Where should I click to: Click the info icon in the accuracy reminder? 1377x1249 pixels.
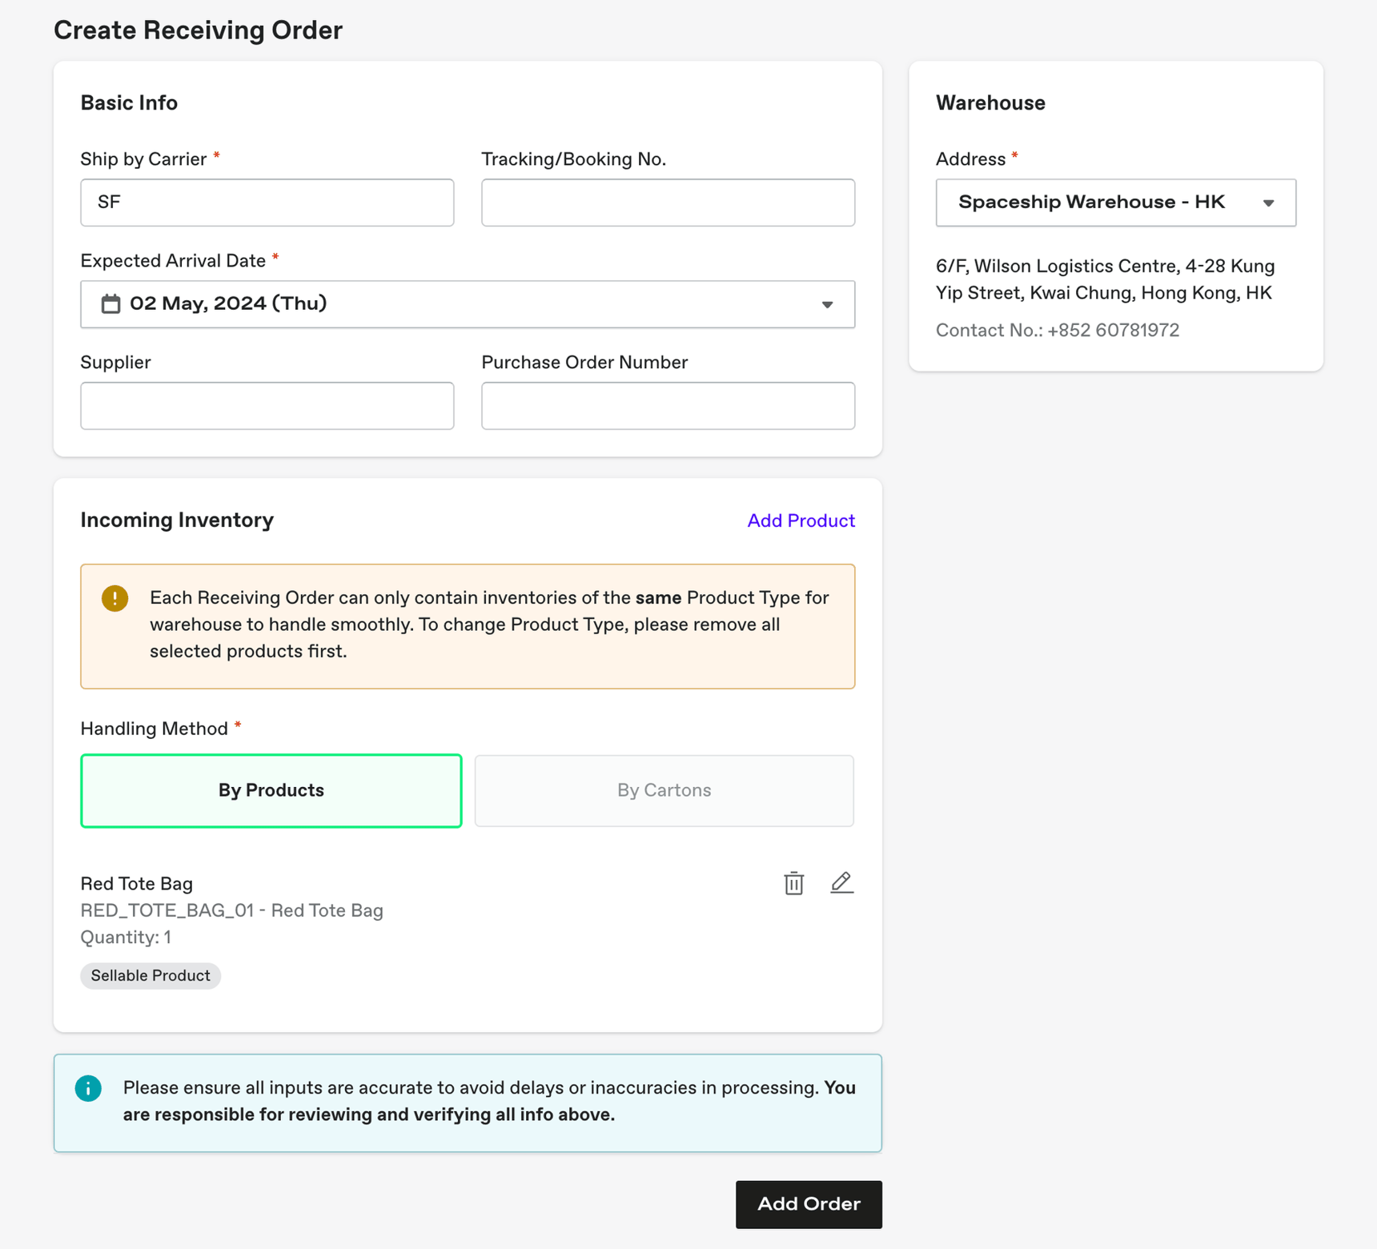tap(88, 1088)
